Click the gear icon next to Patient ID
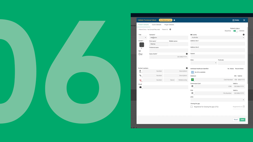Screen dimensions: 253x142 pos(170,29)
